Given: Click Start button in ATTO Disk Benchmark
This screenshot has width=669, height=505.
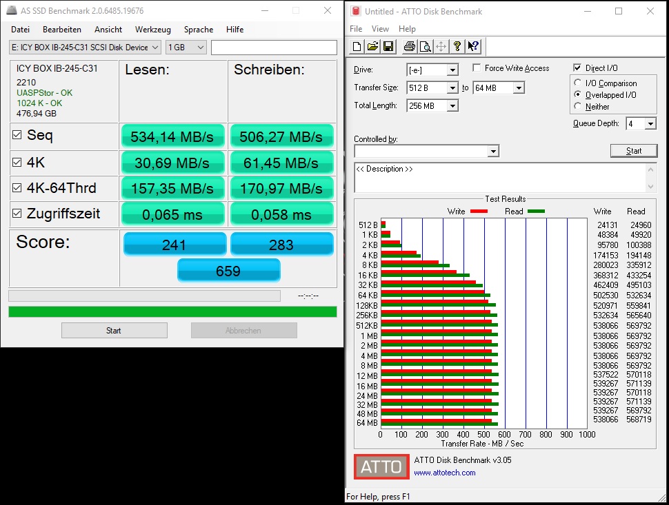Looking at the screenshot, I should 634,151.
